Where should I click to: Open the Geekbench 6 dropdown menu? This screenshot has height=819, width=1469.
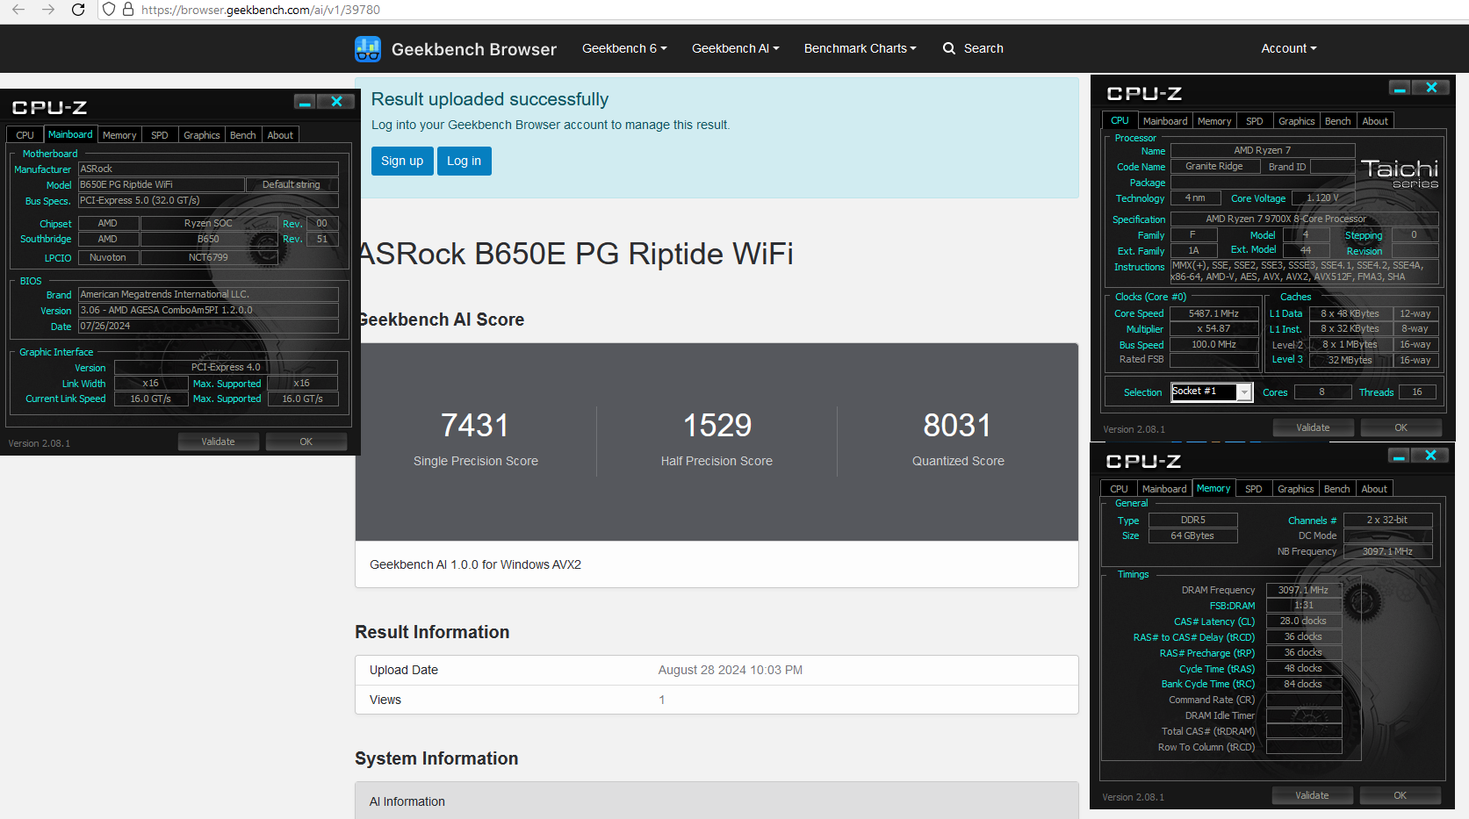pos(624,48)
